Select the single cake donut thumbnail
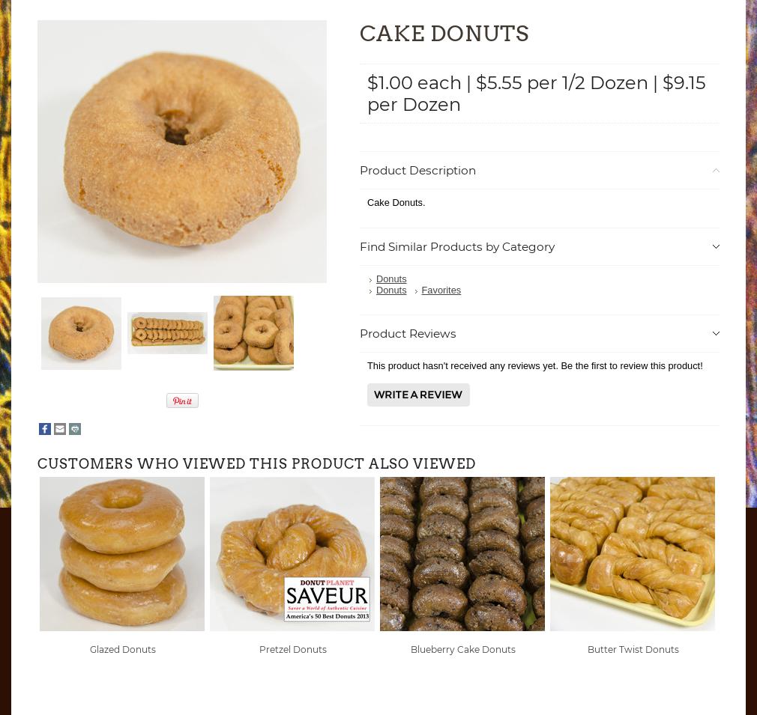This screenshot has height=715, width=757. [x=81, y=334]
